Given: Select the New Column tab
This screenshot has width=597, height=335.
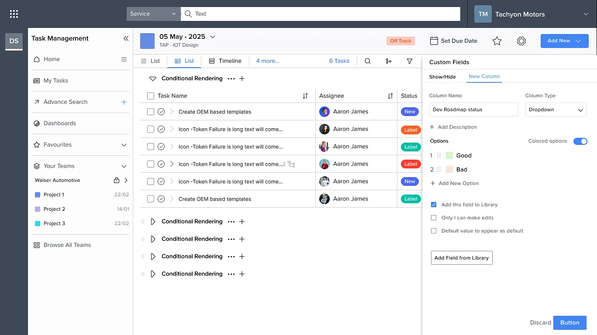Looking at the screenshot, I should [484, 76].
